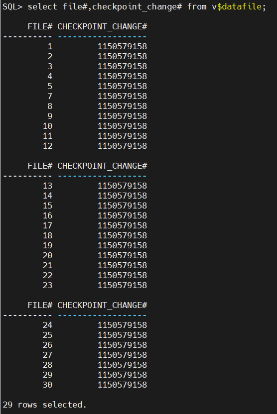Viewport: 277px width, 414px height.
Task: Click the '29 rows selected.' message
Action: pos(44,405)
